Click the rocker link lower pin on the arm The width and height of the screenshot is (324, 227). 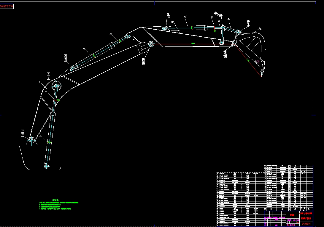[222, 43]
